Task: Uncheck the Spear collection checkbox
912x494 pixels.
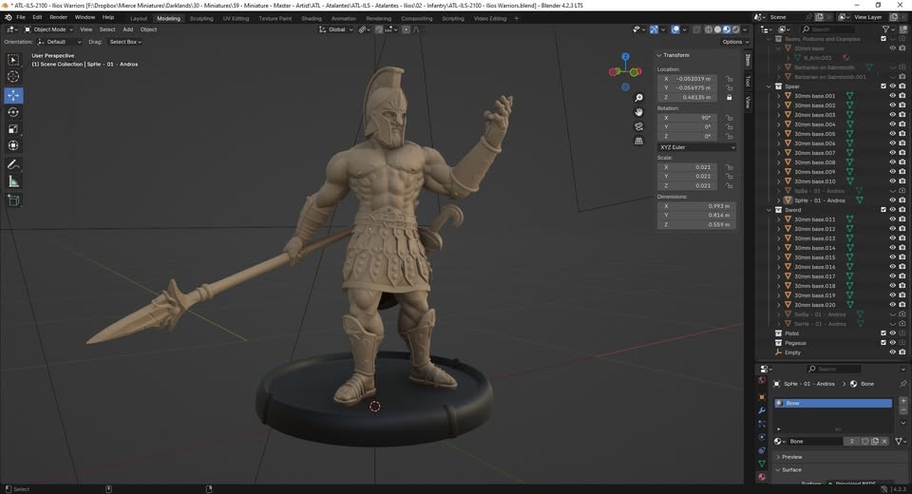Action: coord(883,86)
